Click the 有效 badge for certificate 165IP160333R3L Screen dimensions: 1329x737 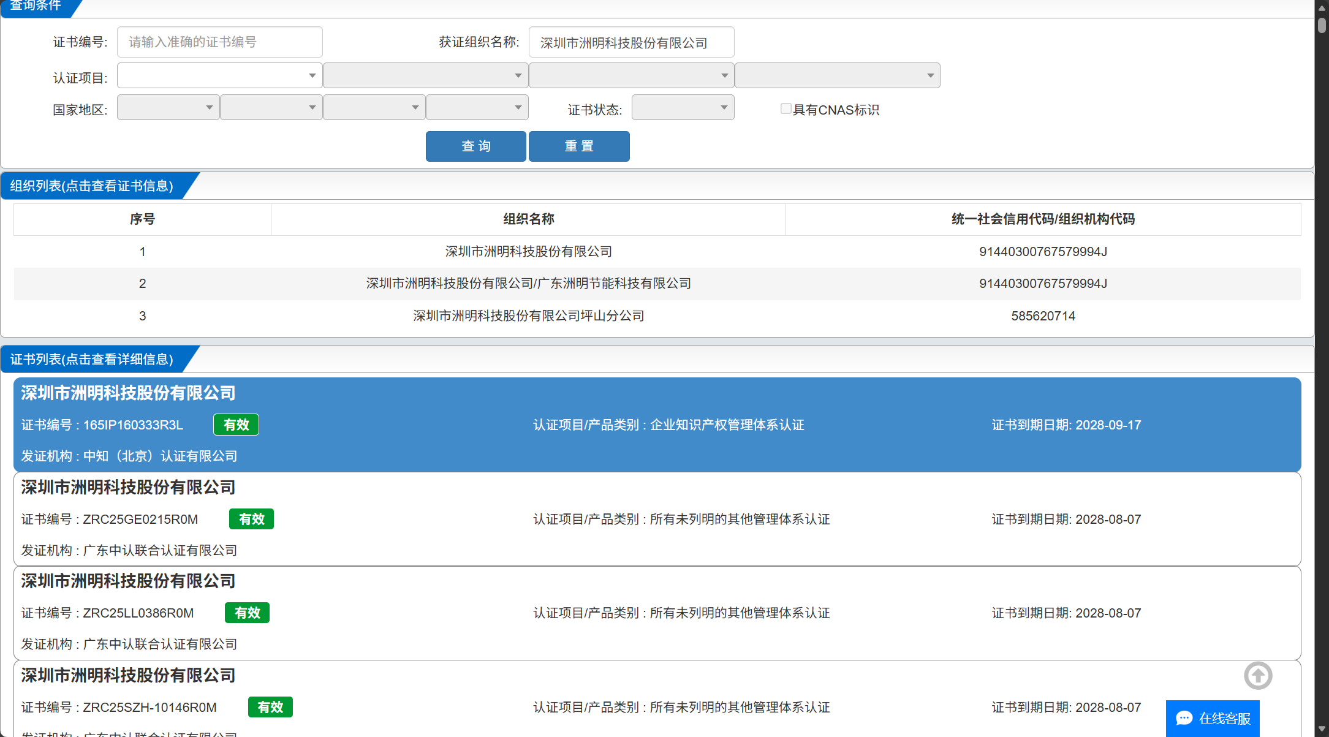click(236, 425)
